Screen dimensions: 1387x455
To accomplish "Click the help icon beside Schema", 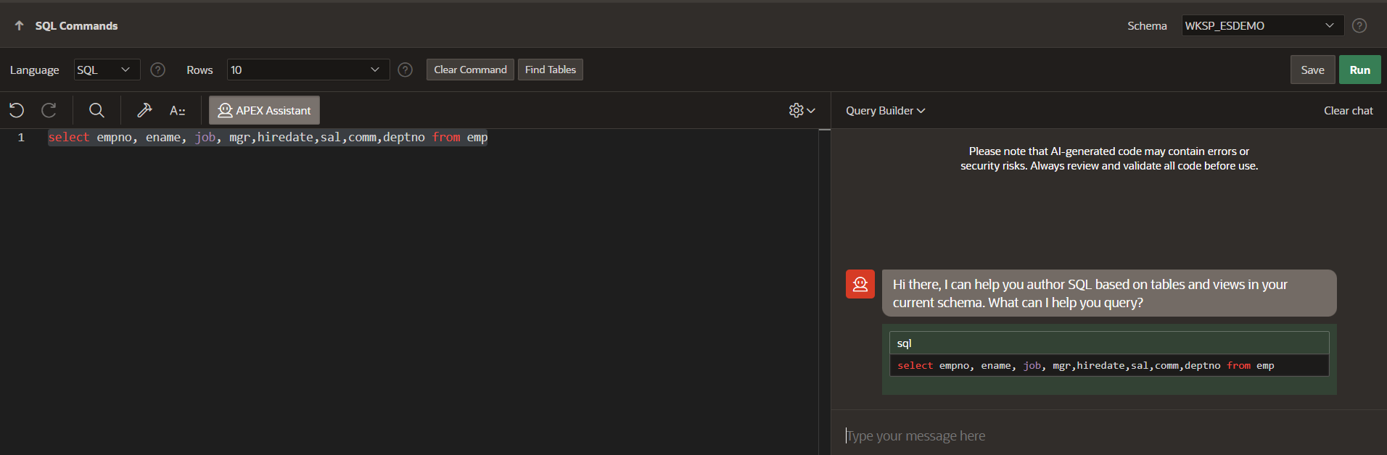I will click(x=1359, y=25).
